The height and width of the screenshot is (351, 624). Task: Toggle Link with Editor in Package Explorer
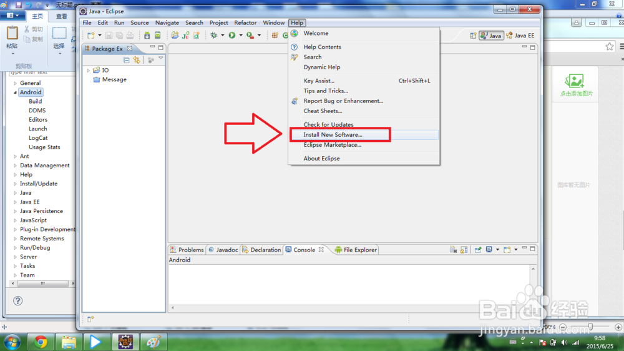point(137,60)
